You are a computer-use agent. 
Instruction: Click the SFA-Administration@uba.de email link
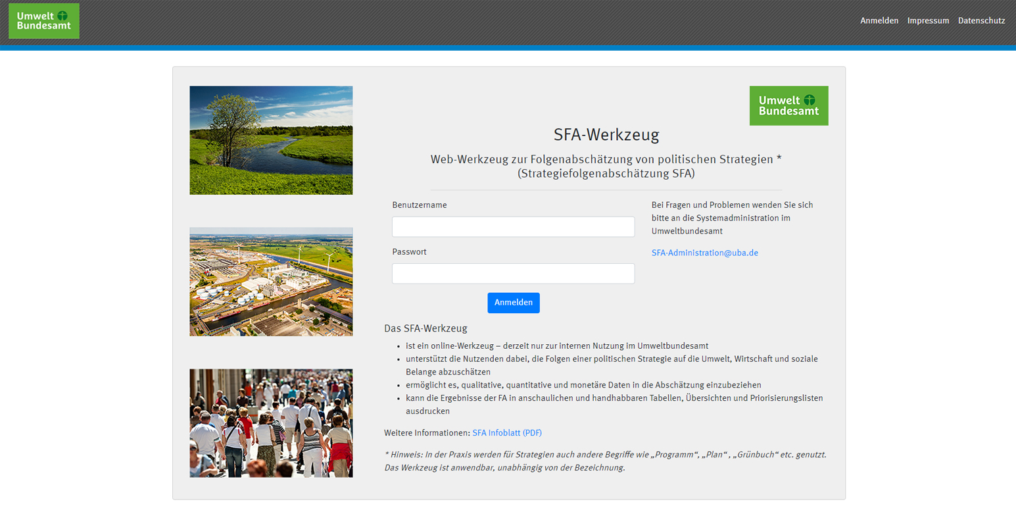(704, 253)
